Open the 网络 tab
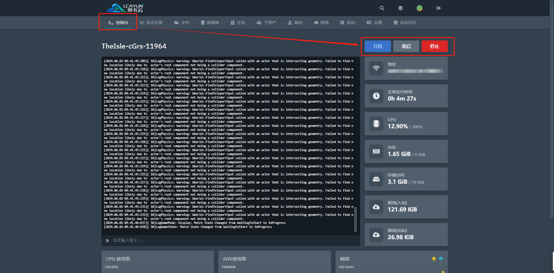Image resolution: width=554 pixels, height=273 pixels. pyautogui.click(x=321, y=23)
